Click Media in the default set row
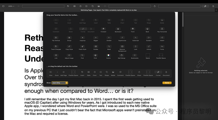The width and height of the screenshot is (218, 120). pyautogui.click(x=113, y=72)
